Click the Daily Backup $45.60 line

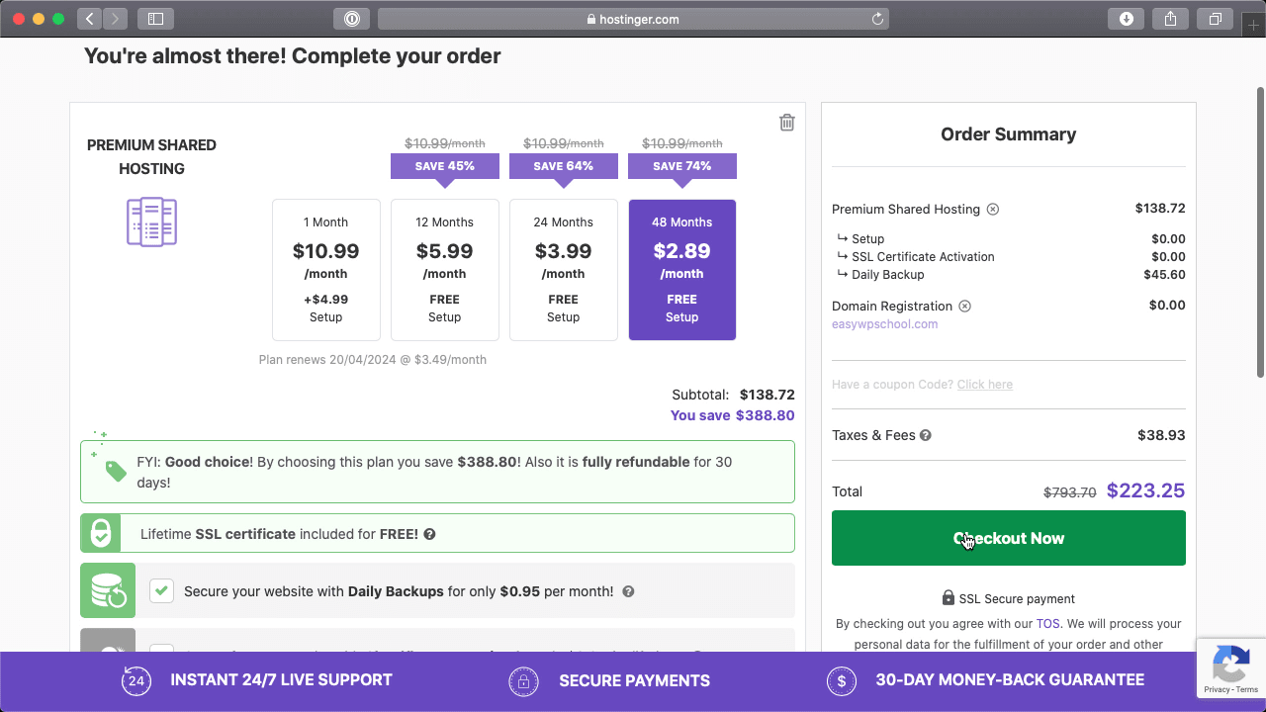pos(1009,275)
